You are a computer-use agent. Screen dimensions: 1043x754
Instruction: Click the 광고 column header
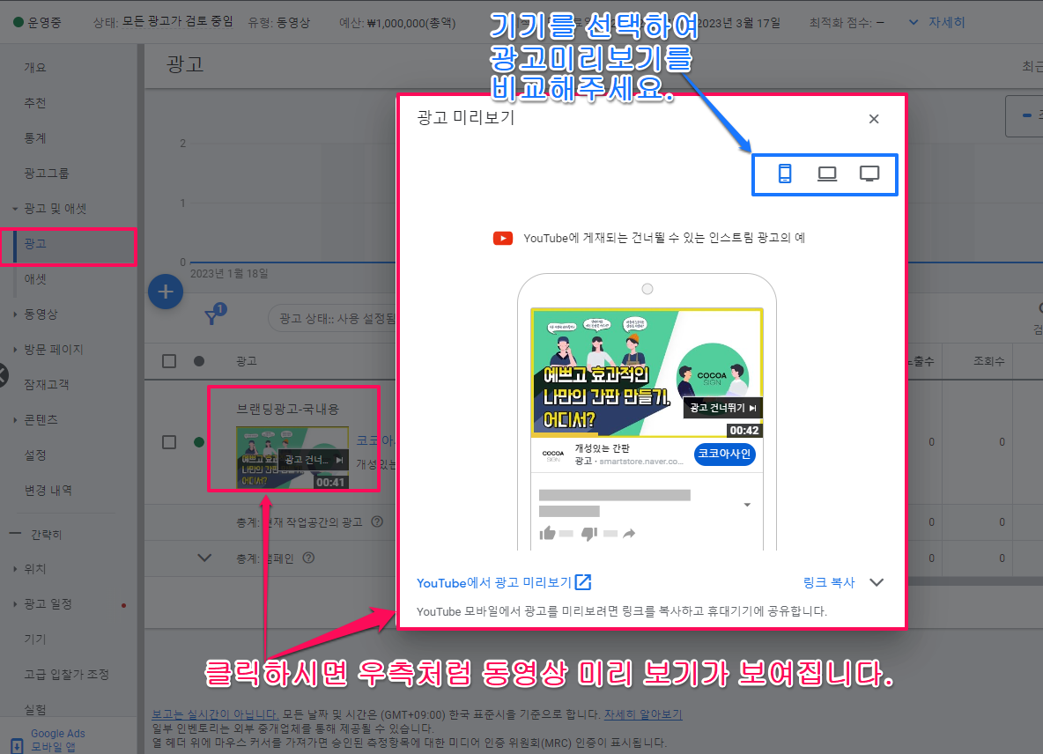pyautogui.click(x=246, y=361)
